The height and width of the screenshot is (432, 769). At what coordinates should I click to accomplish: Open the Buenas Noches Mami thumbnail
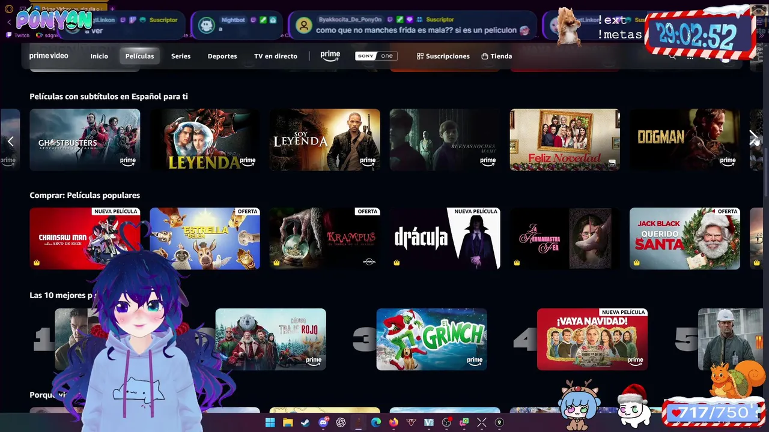pos(445,140)
